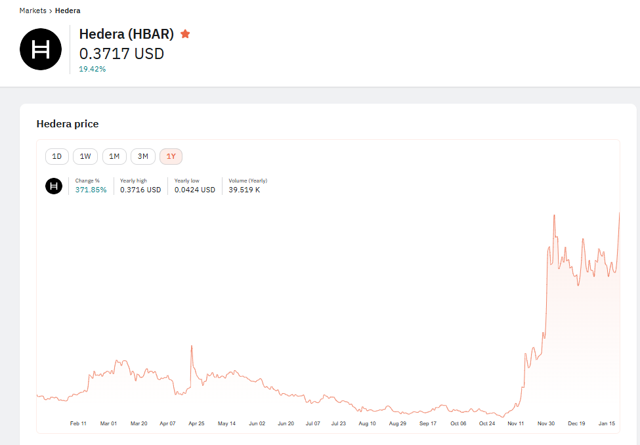The height and width of the screenshot is (445, 640).
Task: Select the 1Y range button
Action: pyautogui.click(x=171, y=156)
